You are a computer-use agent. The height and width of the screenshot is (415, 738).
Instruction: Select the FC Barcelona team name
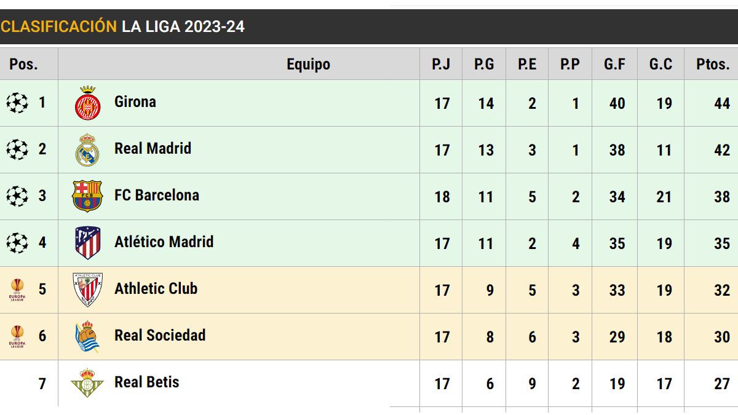(157, 195)
